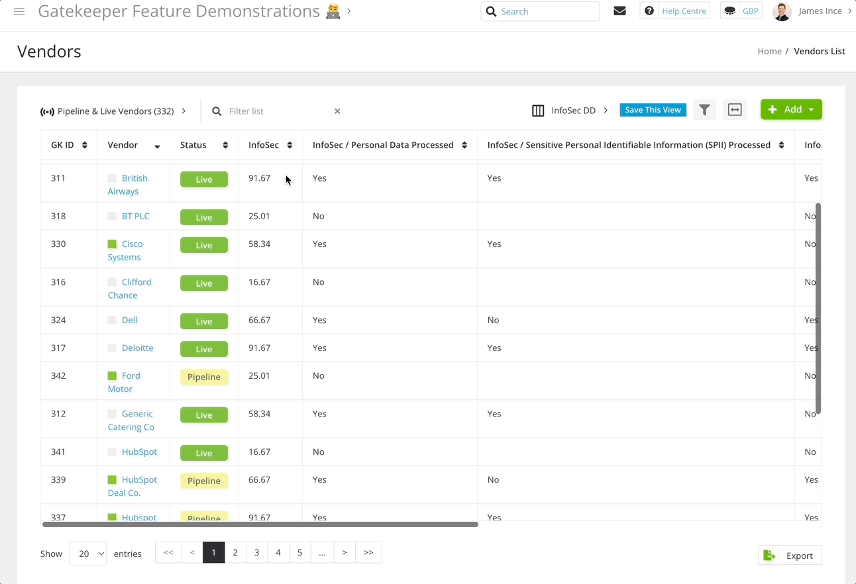Expand the Pipeline & Live Vendors chevron
The image size is (856, 584).
[x=184, y=111]
